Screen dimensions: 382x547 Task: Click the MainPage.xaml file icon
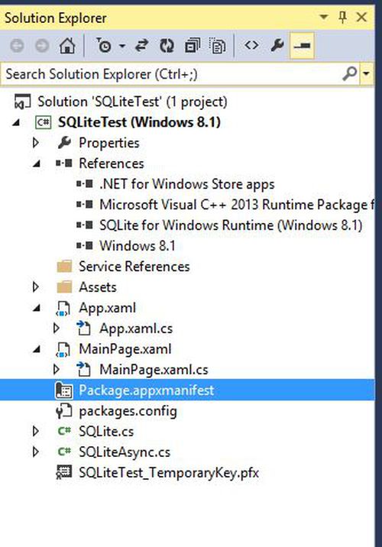(63, 350)
